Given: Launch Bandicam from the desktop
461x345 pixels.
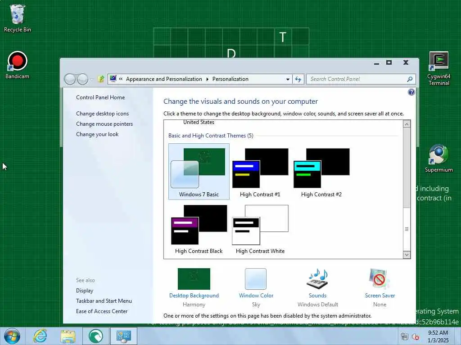Looking at the screenshot, I should click(18, 65).
